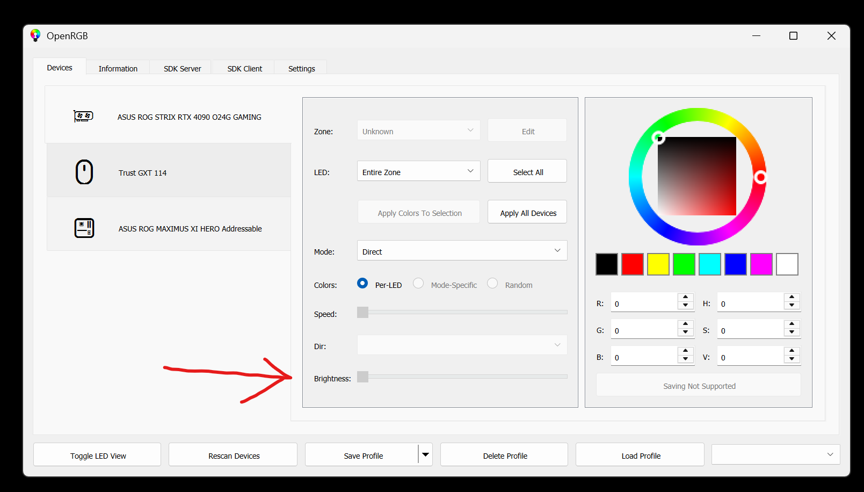The image size is (864, 492).
Task: Click the Select All button
Action: (x=527, y=171)
